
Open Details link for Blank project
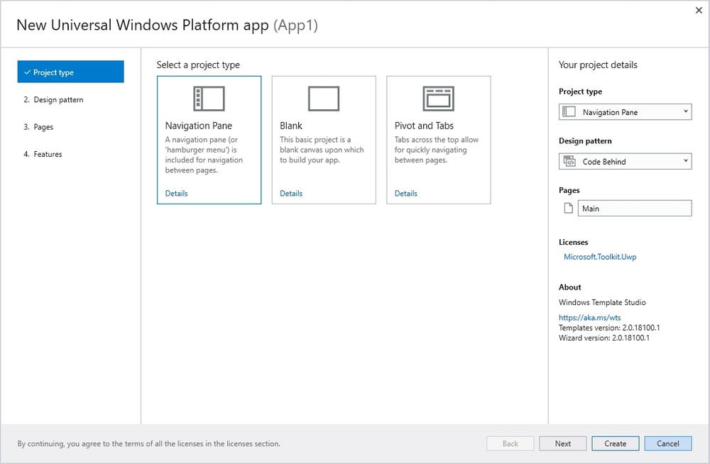coord(291,193)
